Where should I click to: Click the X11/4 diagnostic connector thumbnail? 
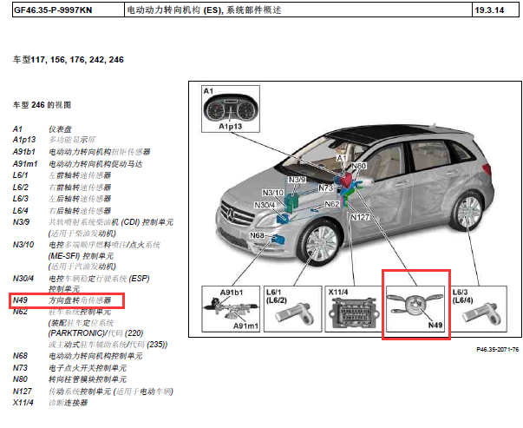point(354,309)
